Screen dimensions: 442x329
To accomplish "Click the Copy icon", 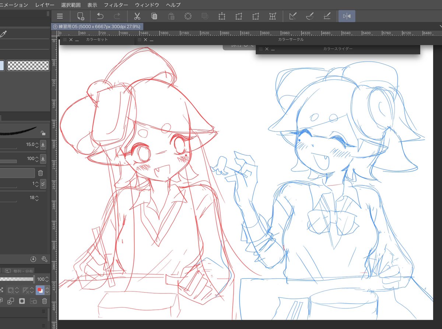I will coord(154,16).
